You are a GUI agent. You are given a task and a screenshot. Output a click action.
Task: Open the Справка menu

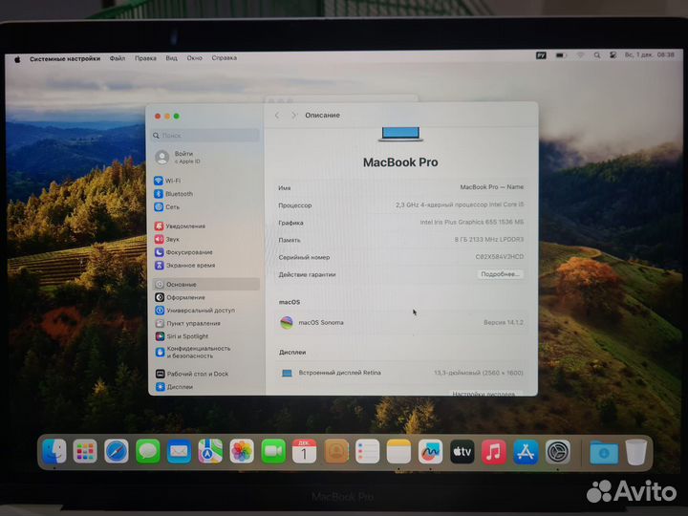click(225, 58)
